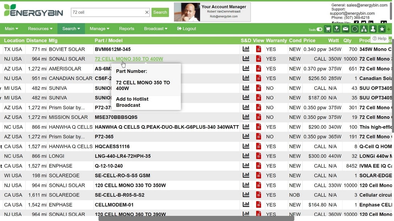Expand the Resources dropdown menu

[40, 29]
